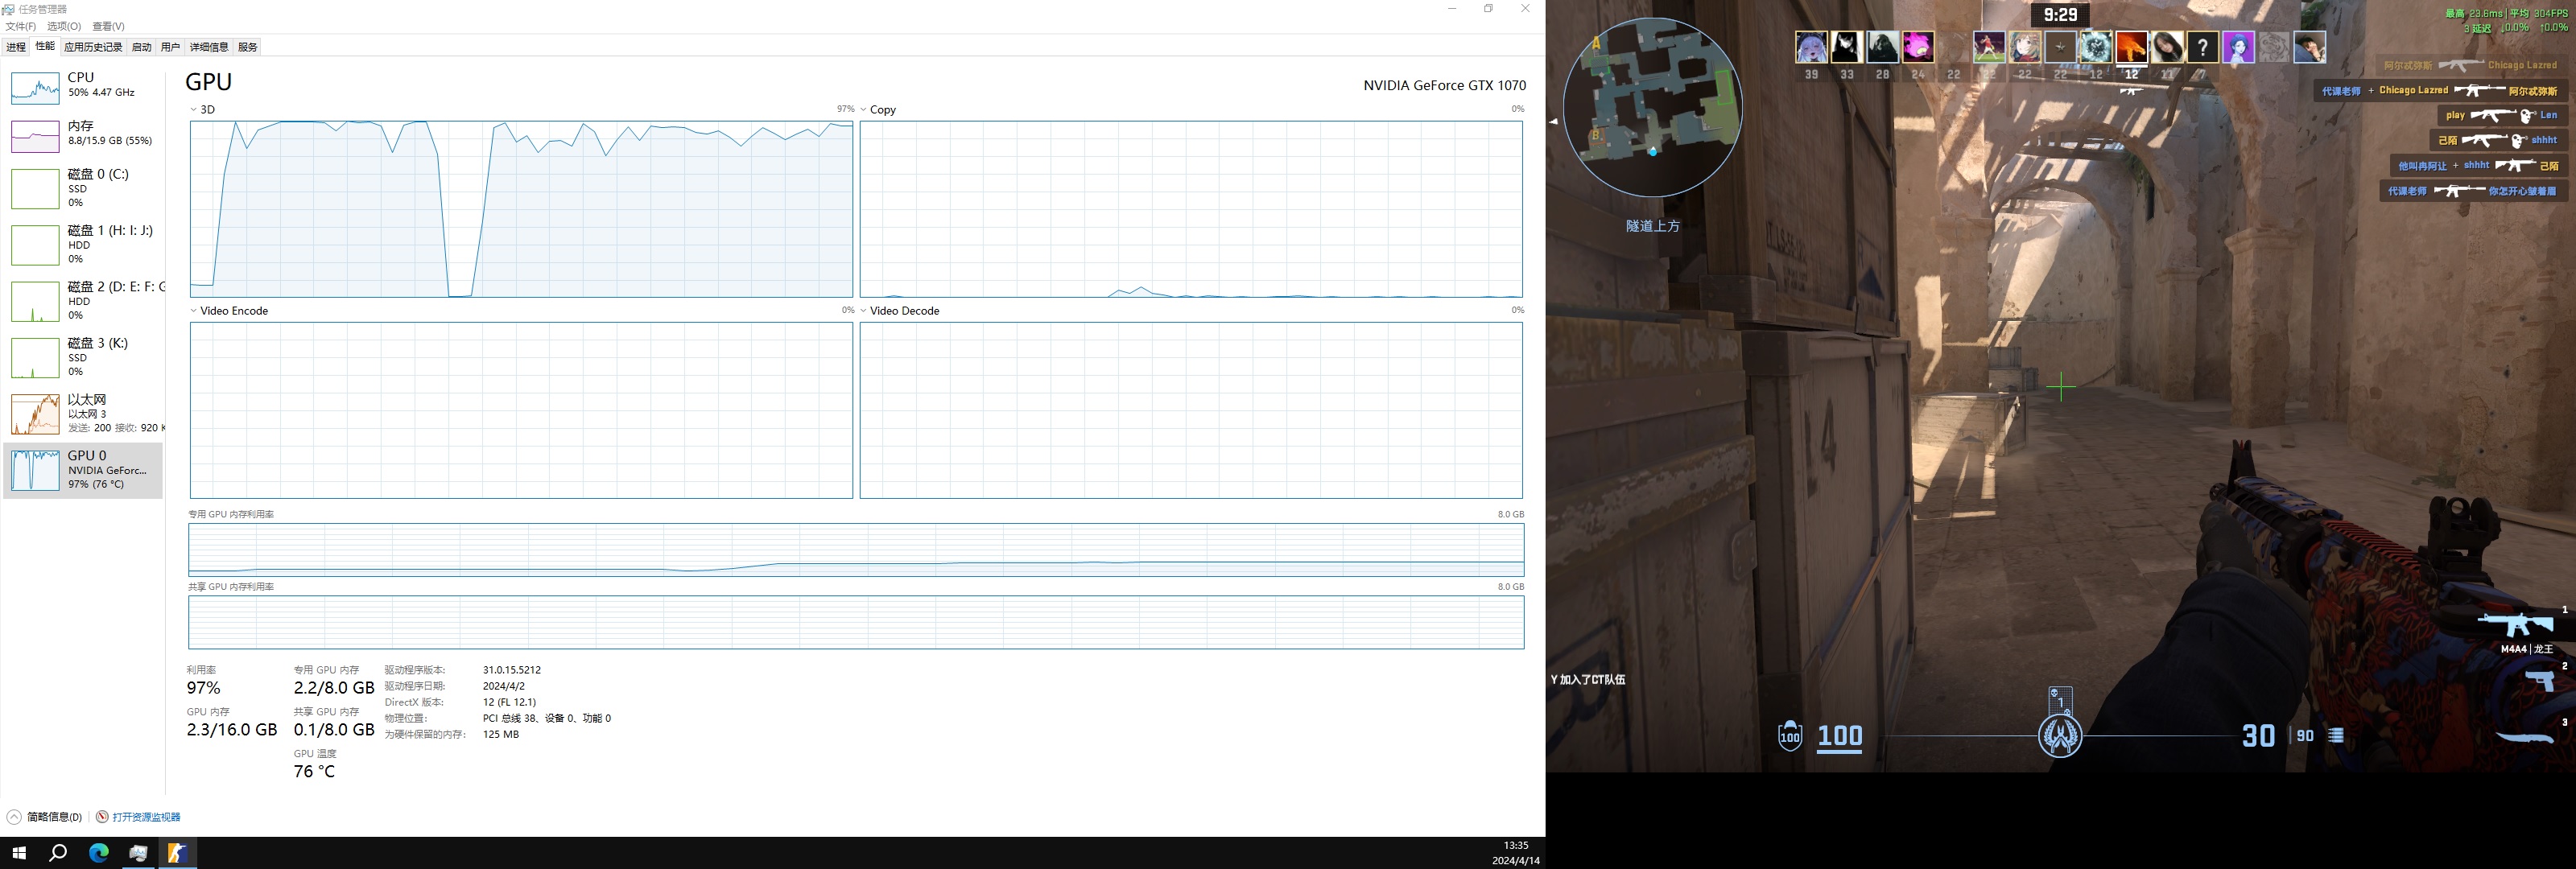Open the Video Encode graph dropdown
2576x869 pixels.
point(194,311)
